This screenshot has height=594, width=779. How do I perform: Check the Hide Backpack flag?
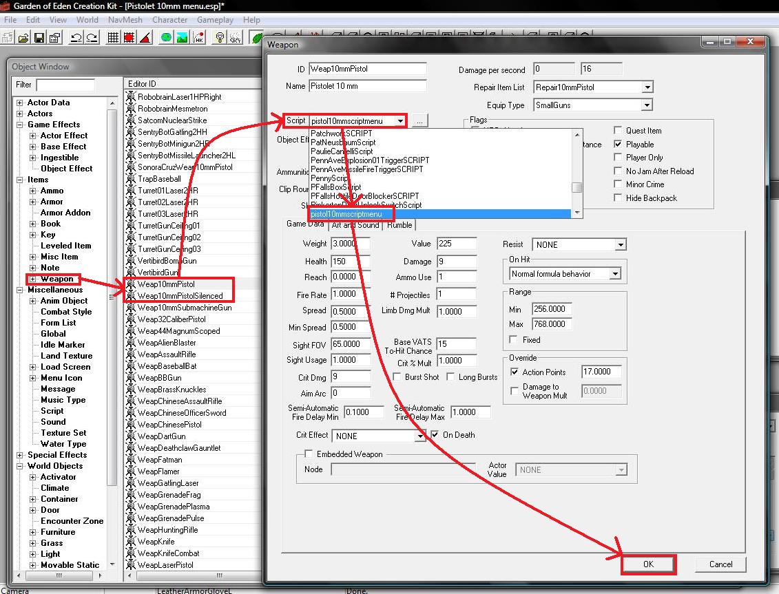tap(618, 198)
